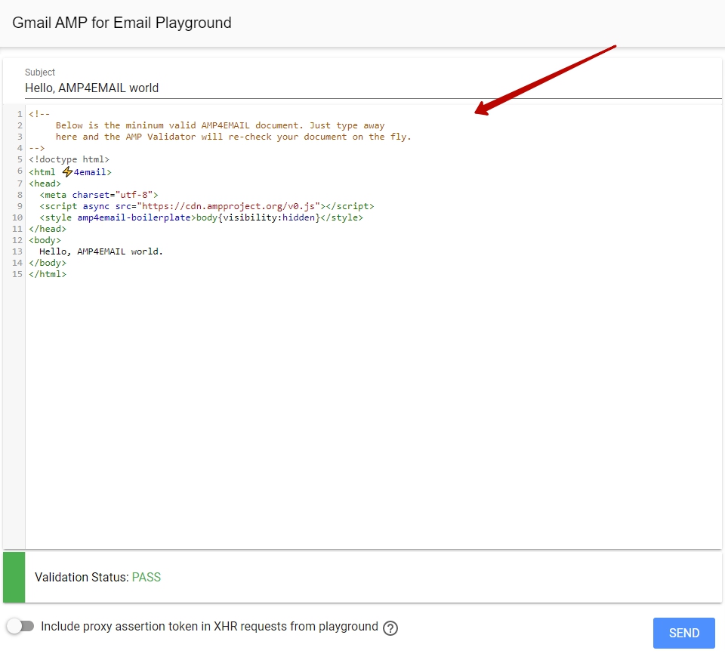Click the 'Include proxy assertion token' label
Viewport: 725px width, 666px height.
coord(209,627)
